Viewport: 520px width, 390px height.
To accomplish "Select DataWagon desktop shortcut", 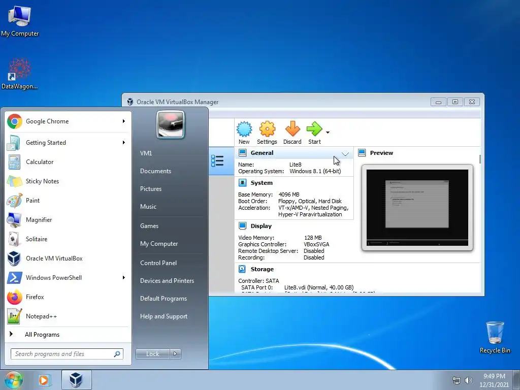I will (20, 74).
